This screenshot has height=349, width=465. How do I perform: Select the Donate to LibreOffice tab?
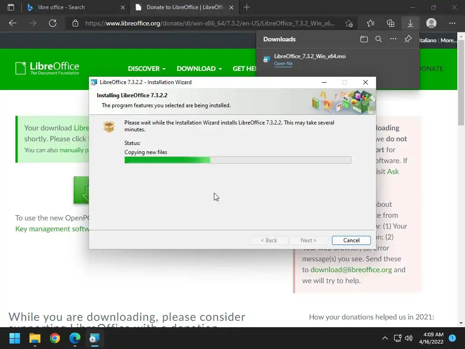point(184,7)
